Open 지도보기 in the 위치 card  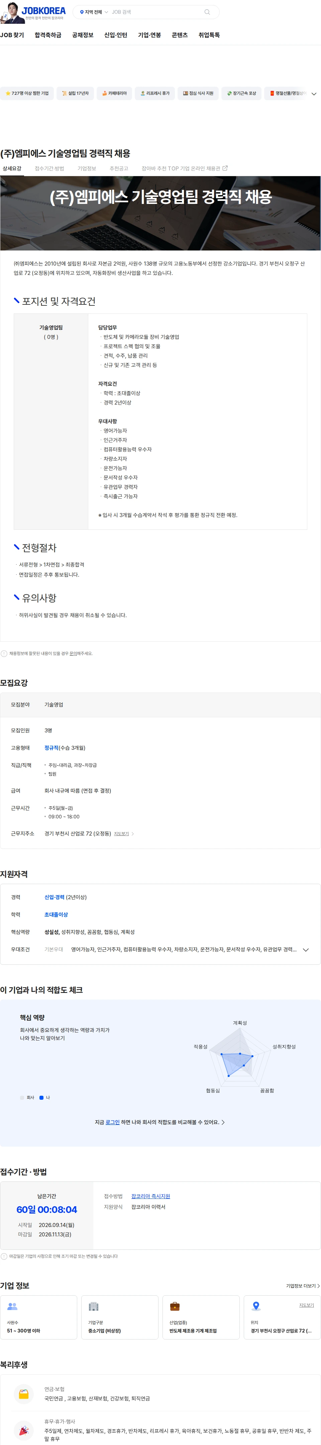(306, 1305)
